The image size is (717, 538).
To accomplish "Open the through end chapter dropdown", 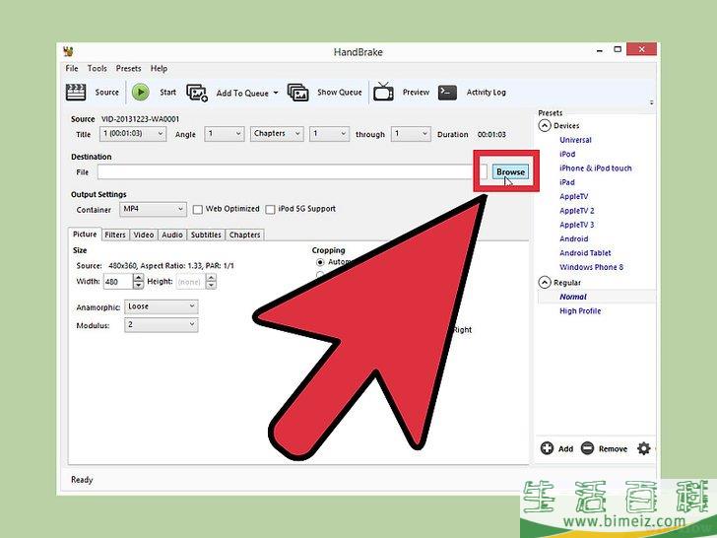I will (411, 134).
